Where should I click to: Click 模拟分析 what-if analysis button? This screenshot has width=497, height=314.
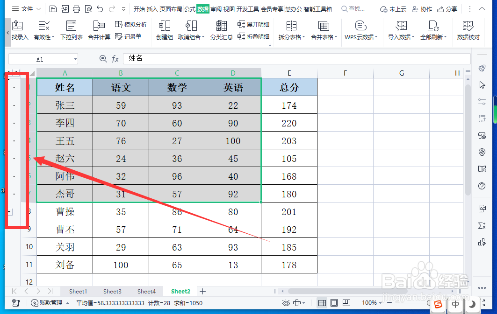(x=130, y=24)
